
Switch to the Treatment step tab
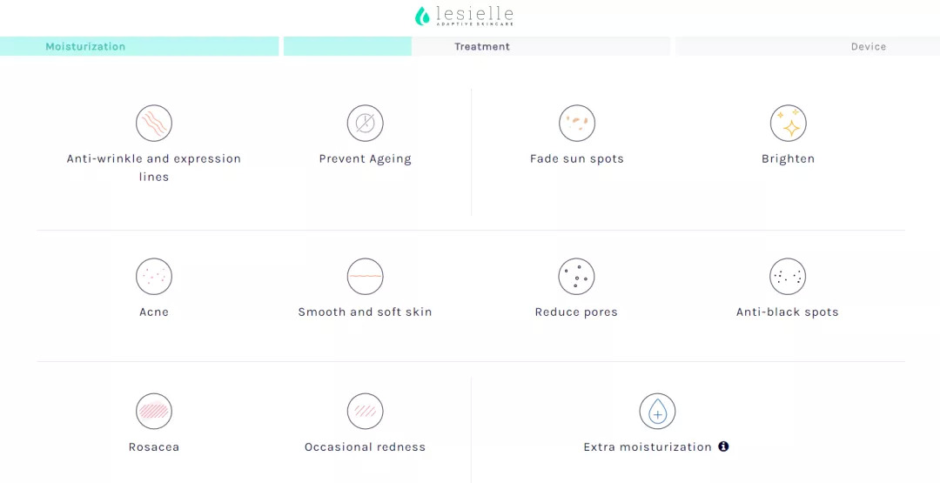pyautogui.click(x=482, y=47)
